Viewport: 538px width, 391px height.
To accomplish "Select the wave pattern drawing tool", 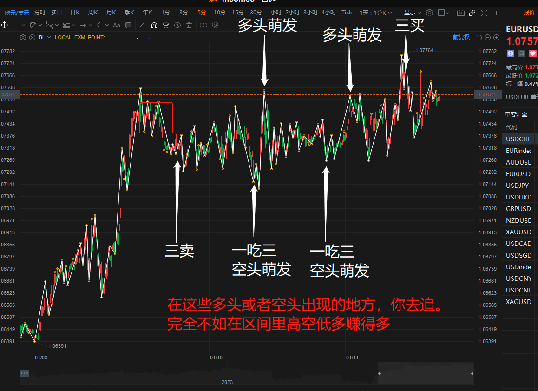I will click(49, 25).
